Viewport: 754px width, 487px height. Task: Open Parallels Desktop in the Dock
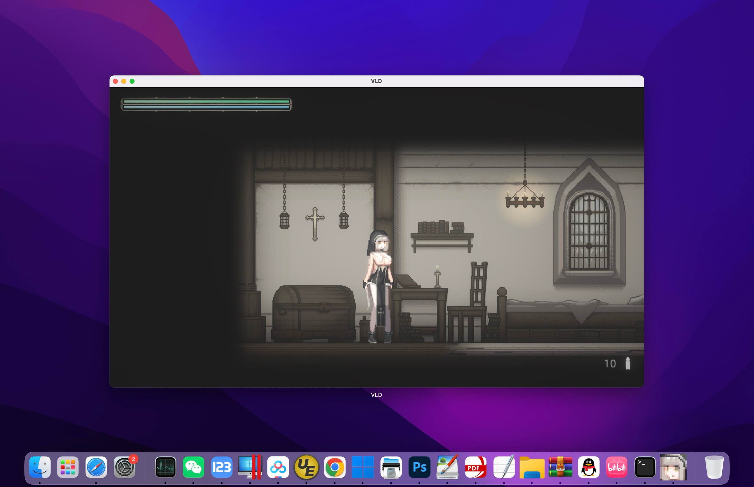pos(250,467)
